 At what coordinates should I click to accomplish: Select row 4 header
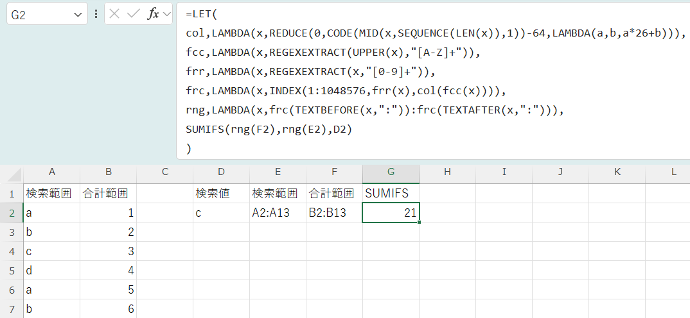point(12,252)
